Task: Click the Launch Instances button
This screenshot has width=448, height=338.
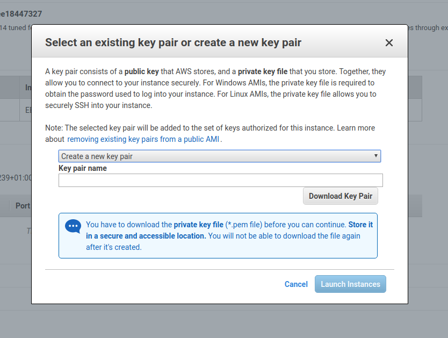Action: [350, 284]
